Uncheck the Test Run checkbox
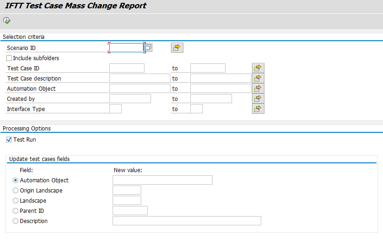The height and width of the screenshot is (242, 383). [x=9, y=140]
